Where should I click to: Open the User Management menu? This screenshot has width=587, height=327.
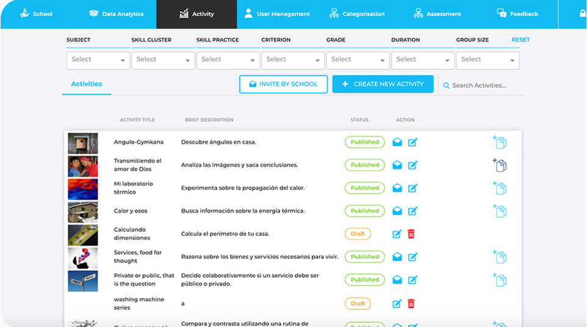(x=277, y=14)
